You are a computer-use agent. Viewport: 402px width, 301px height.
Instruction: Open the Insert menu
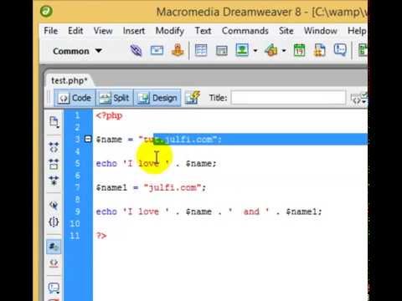coord(134,30)
